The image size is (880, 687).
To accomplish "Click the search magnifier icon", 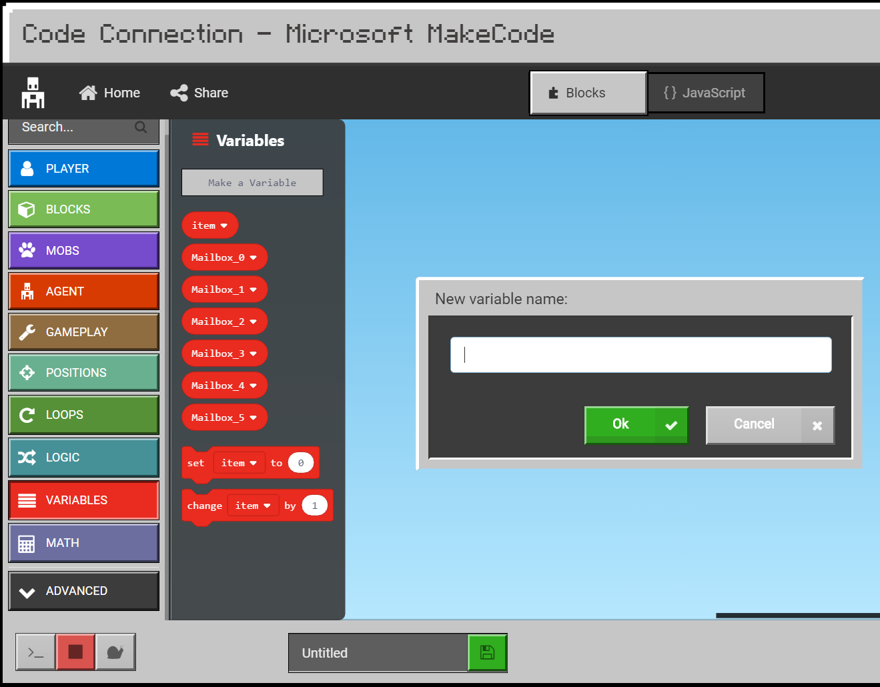I will click(x=141, y=127).
